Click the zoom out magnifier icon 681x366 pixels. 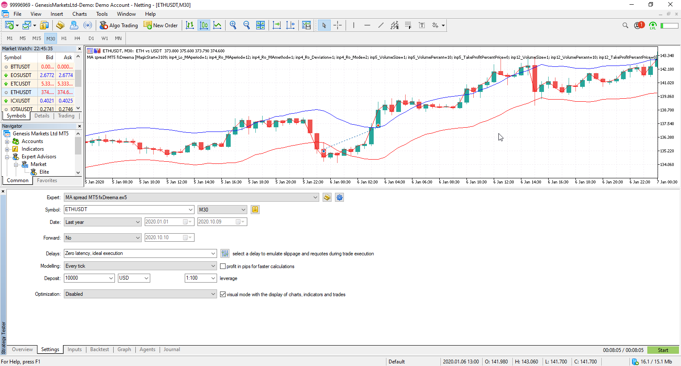(x=246, y=25)
